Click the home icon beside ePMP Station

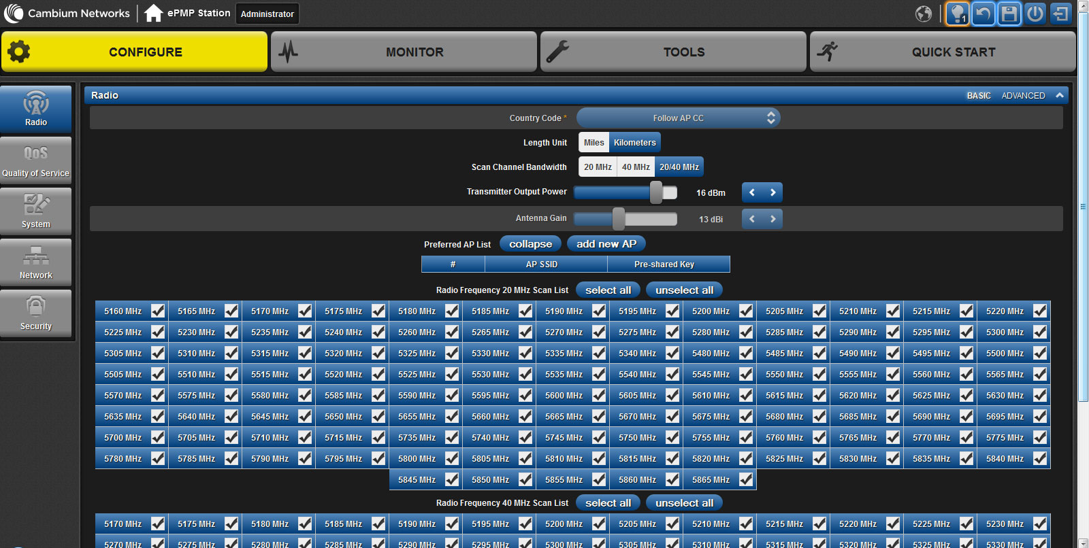tap(154, 13)
